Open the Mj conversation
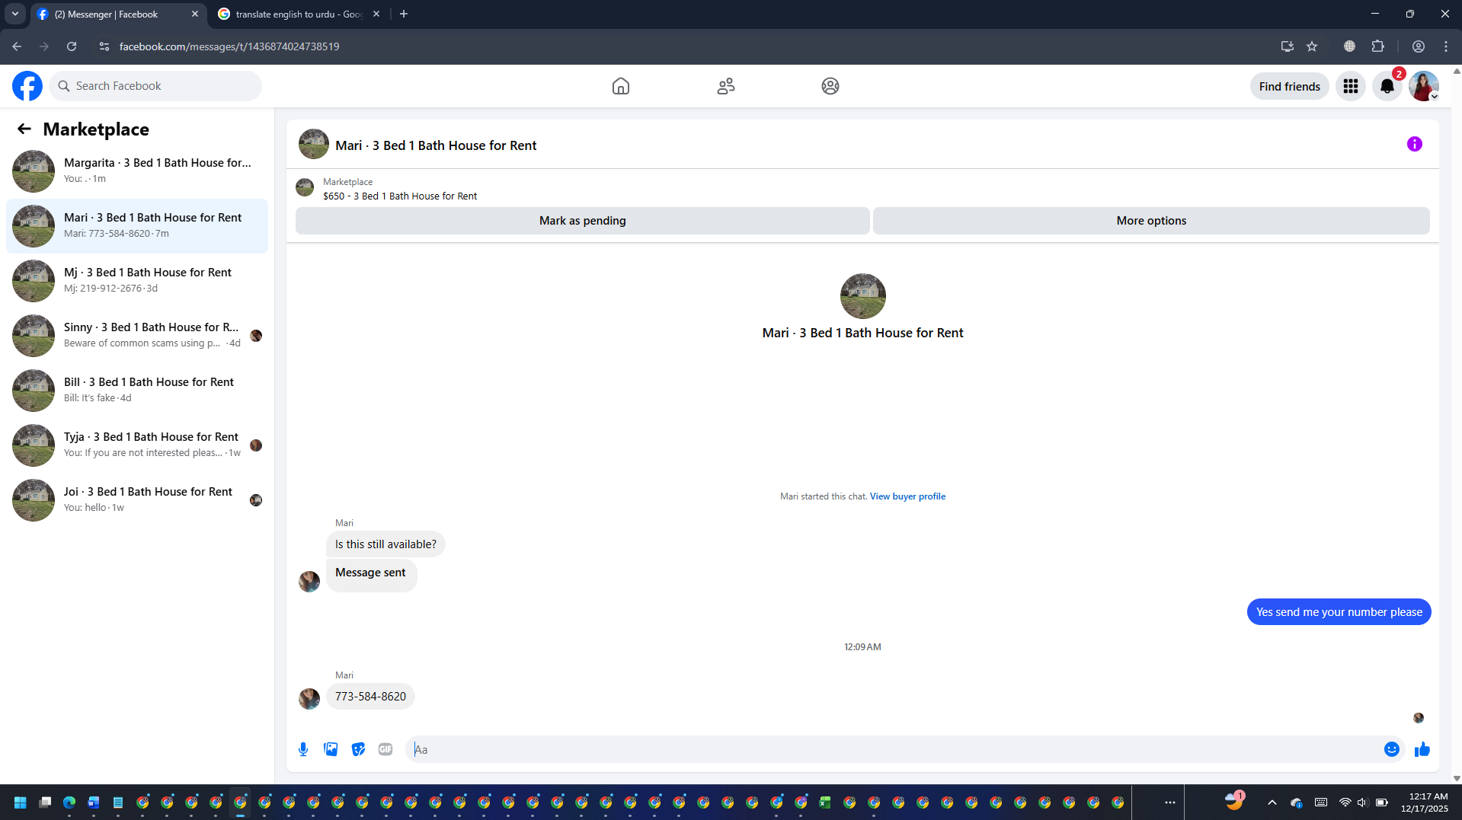 [x=137, y=281]
